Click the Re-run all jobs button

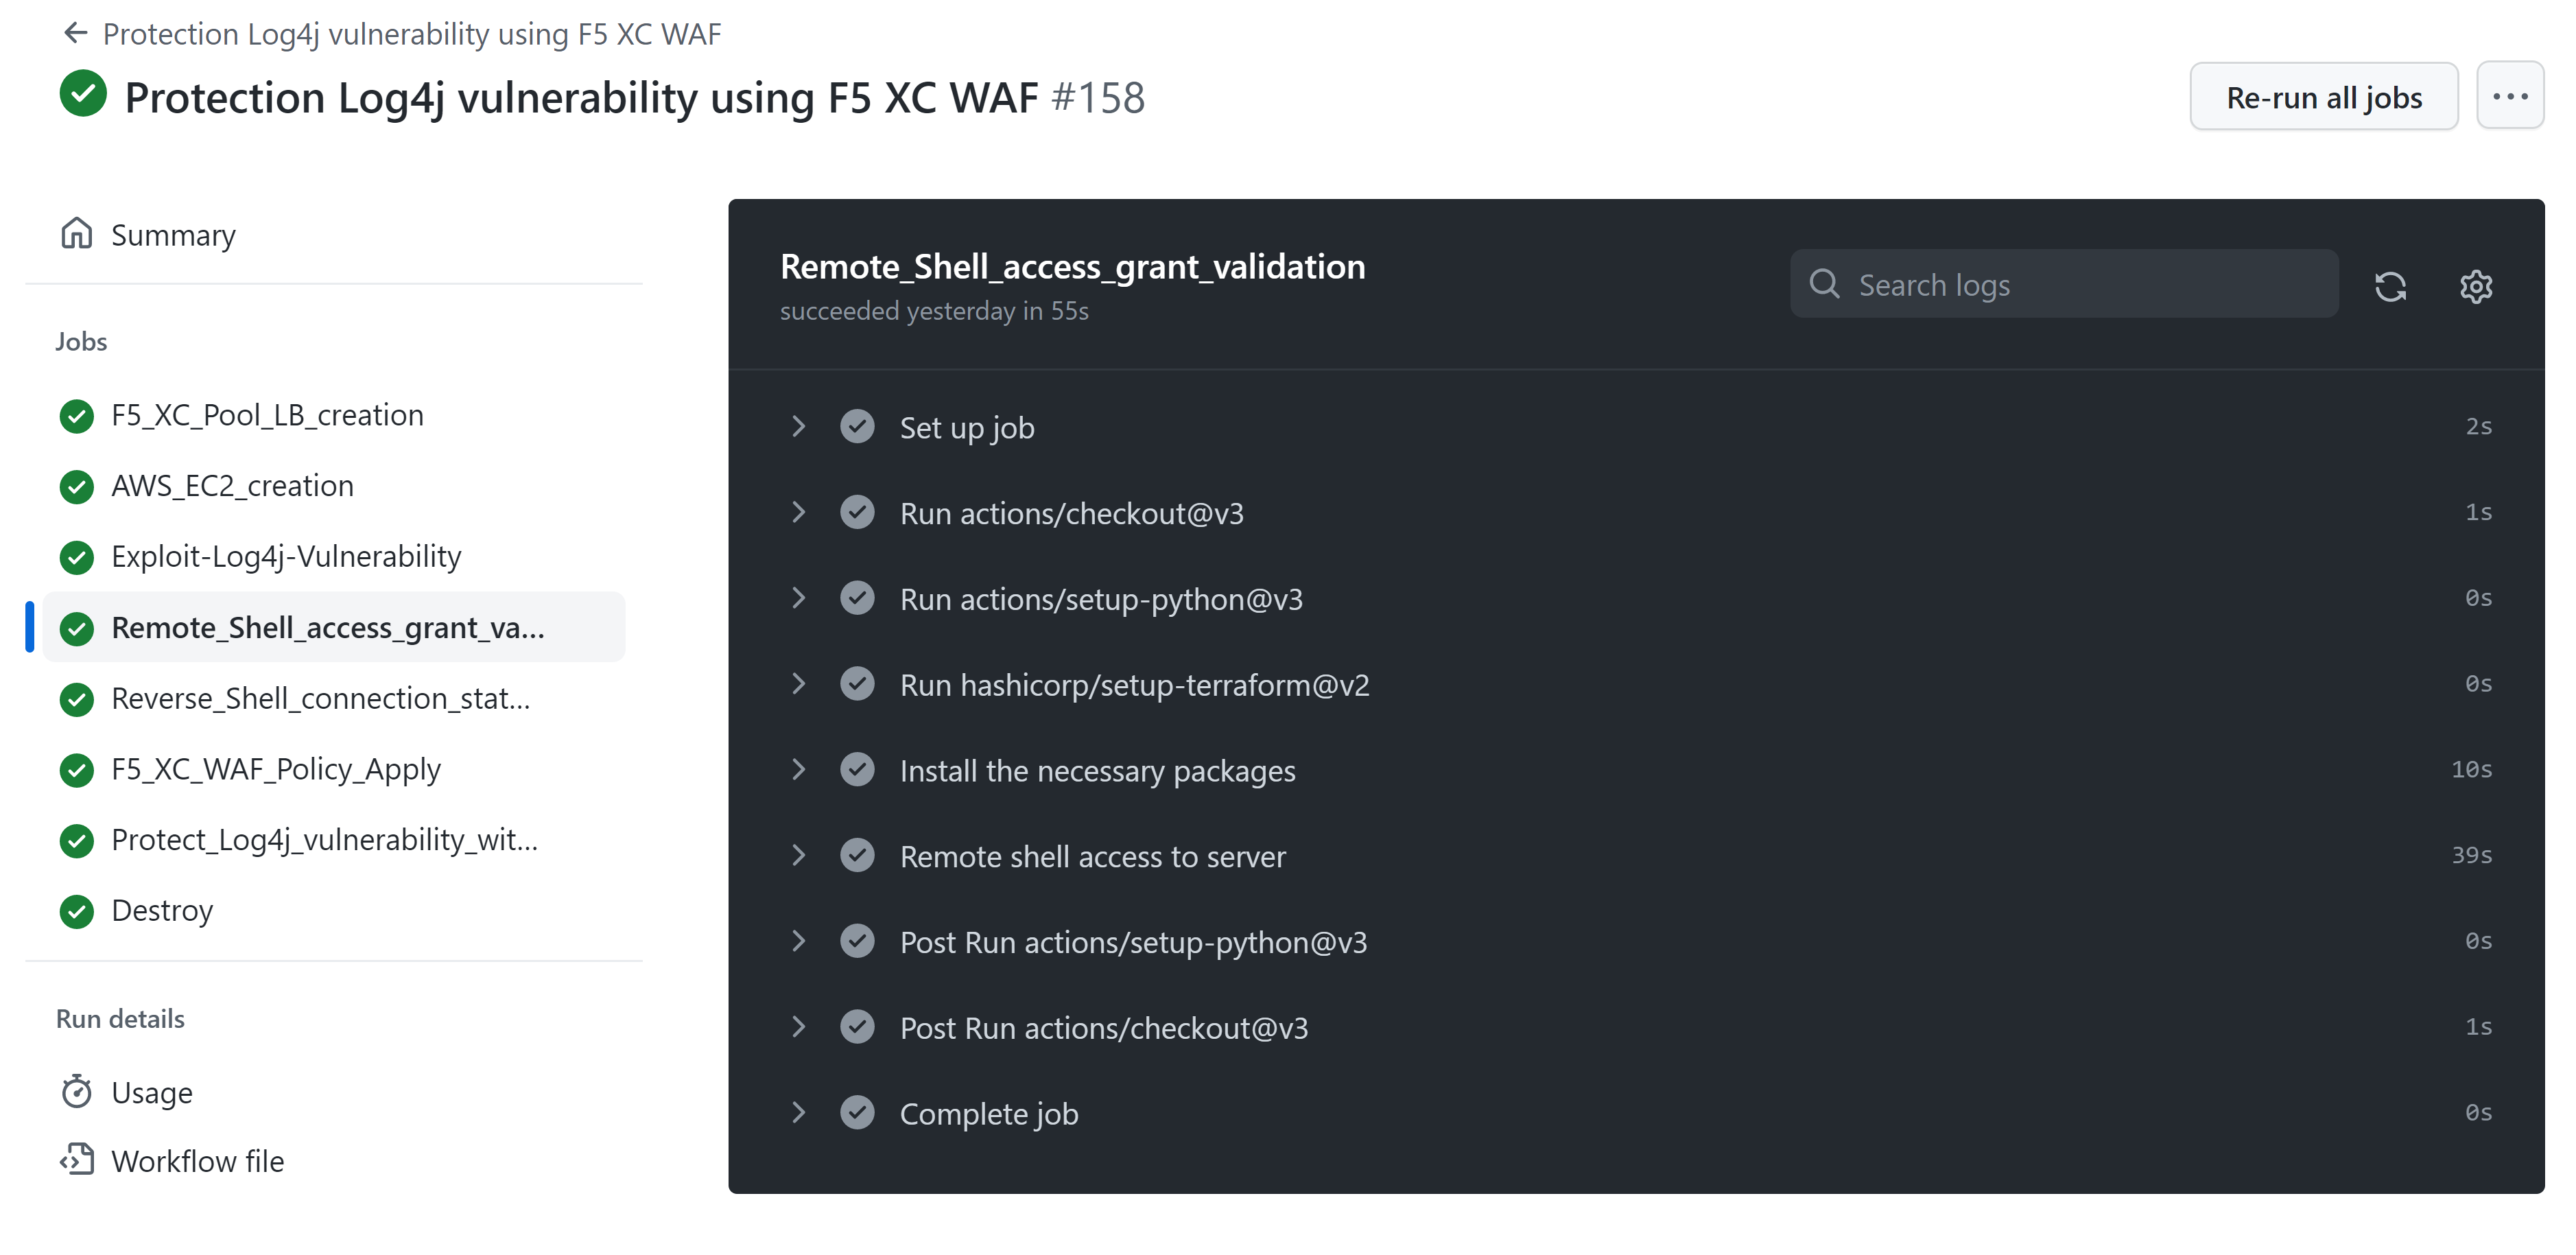(x=2323, y=96)
